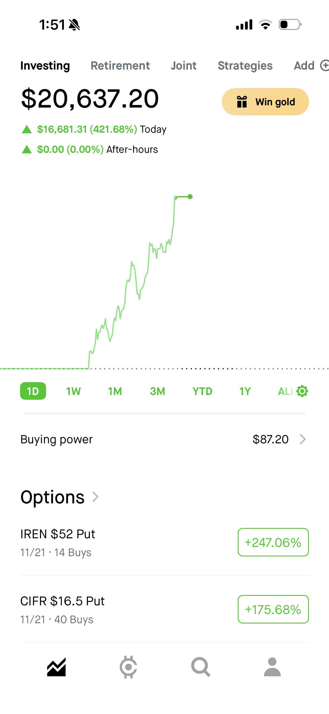329x714 pixels.
Task: Select the 1D chart range
Action: (33, 391)
